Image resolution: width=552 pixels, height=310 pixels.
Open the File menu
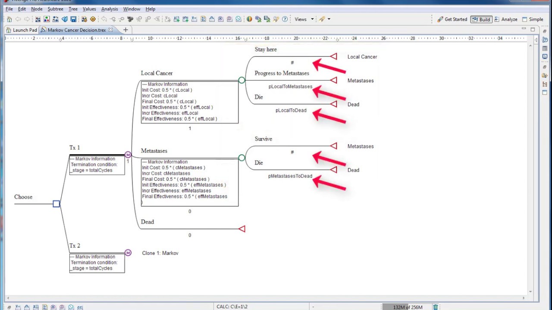point(9,9)
